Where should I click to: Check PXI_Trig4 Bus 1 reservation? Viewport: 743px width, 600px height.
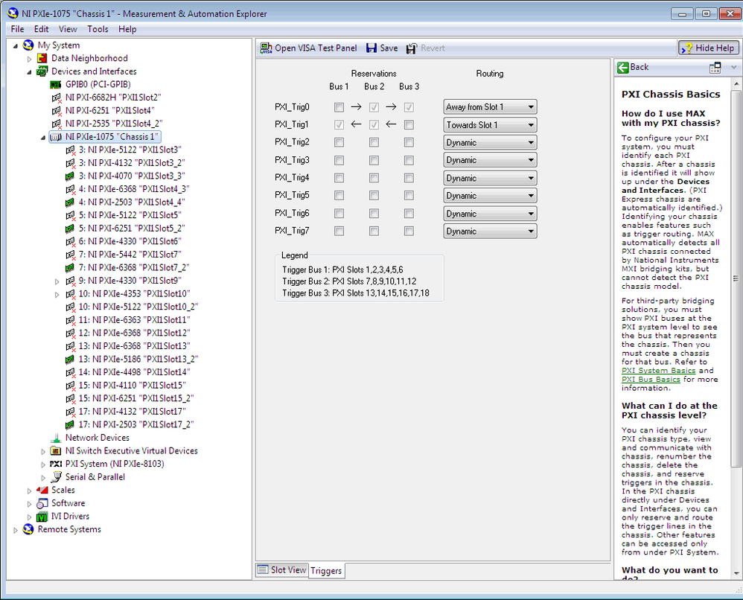coord(339,178)
